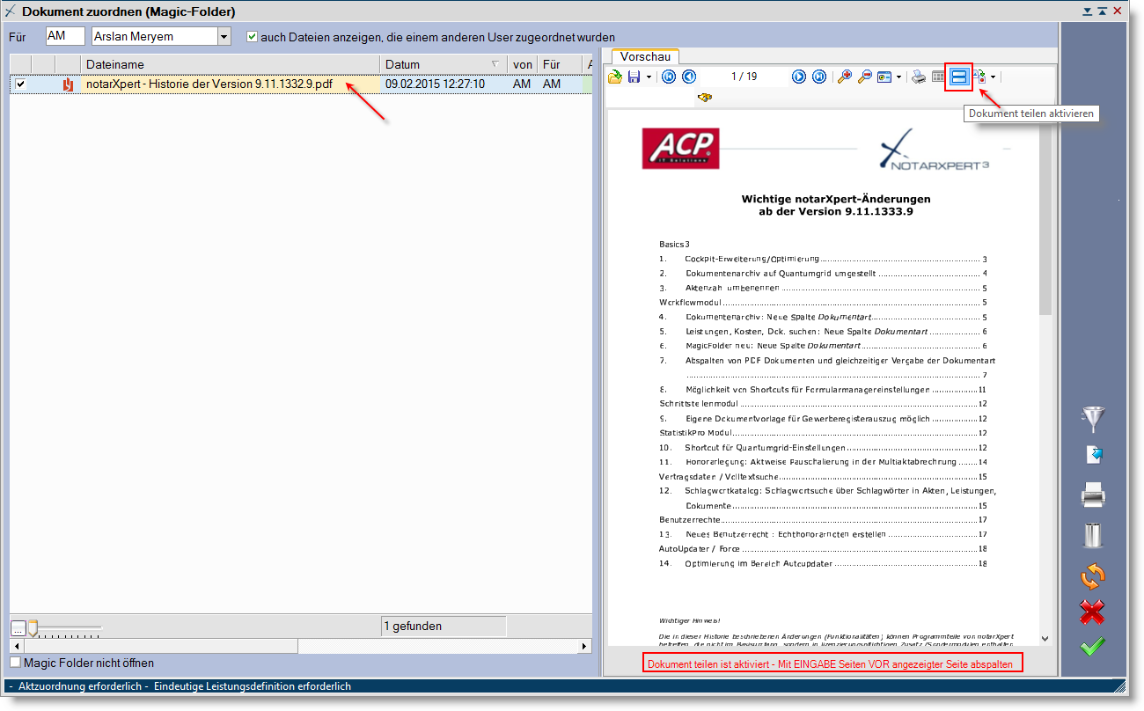Zoom out of the document preview
This screenshot has height=711, width=1144.
click(865, 77)
